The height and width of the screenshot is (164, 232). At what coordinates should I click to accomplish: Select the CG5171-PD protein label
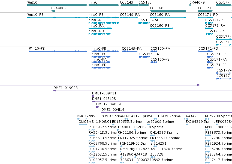tap(208, 49)
